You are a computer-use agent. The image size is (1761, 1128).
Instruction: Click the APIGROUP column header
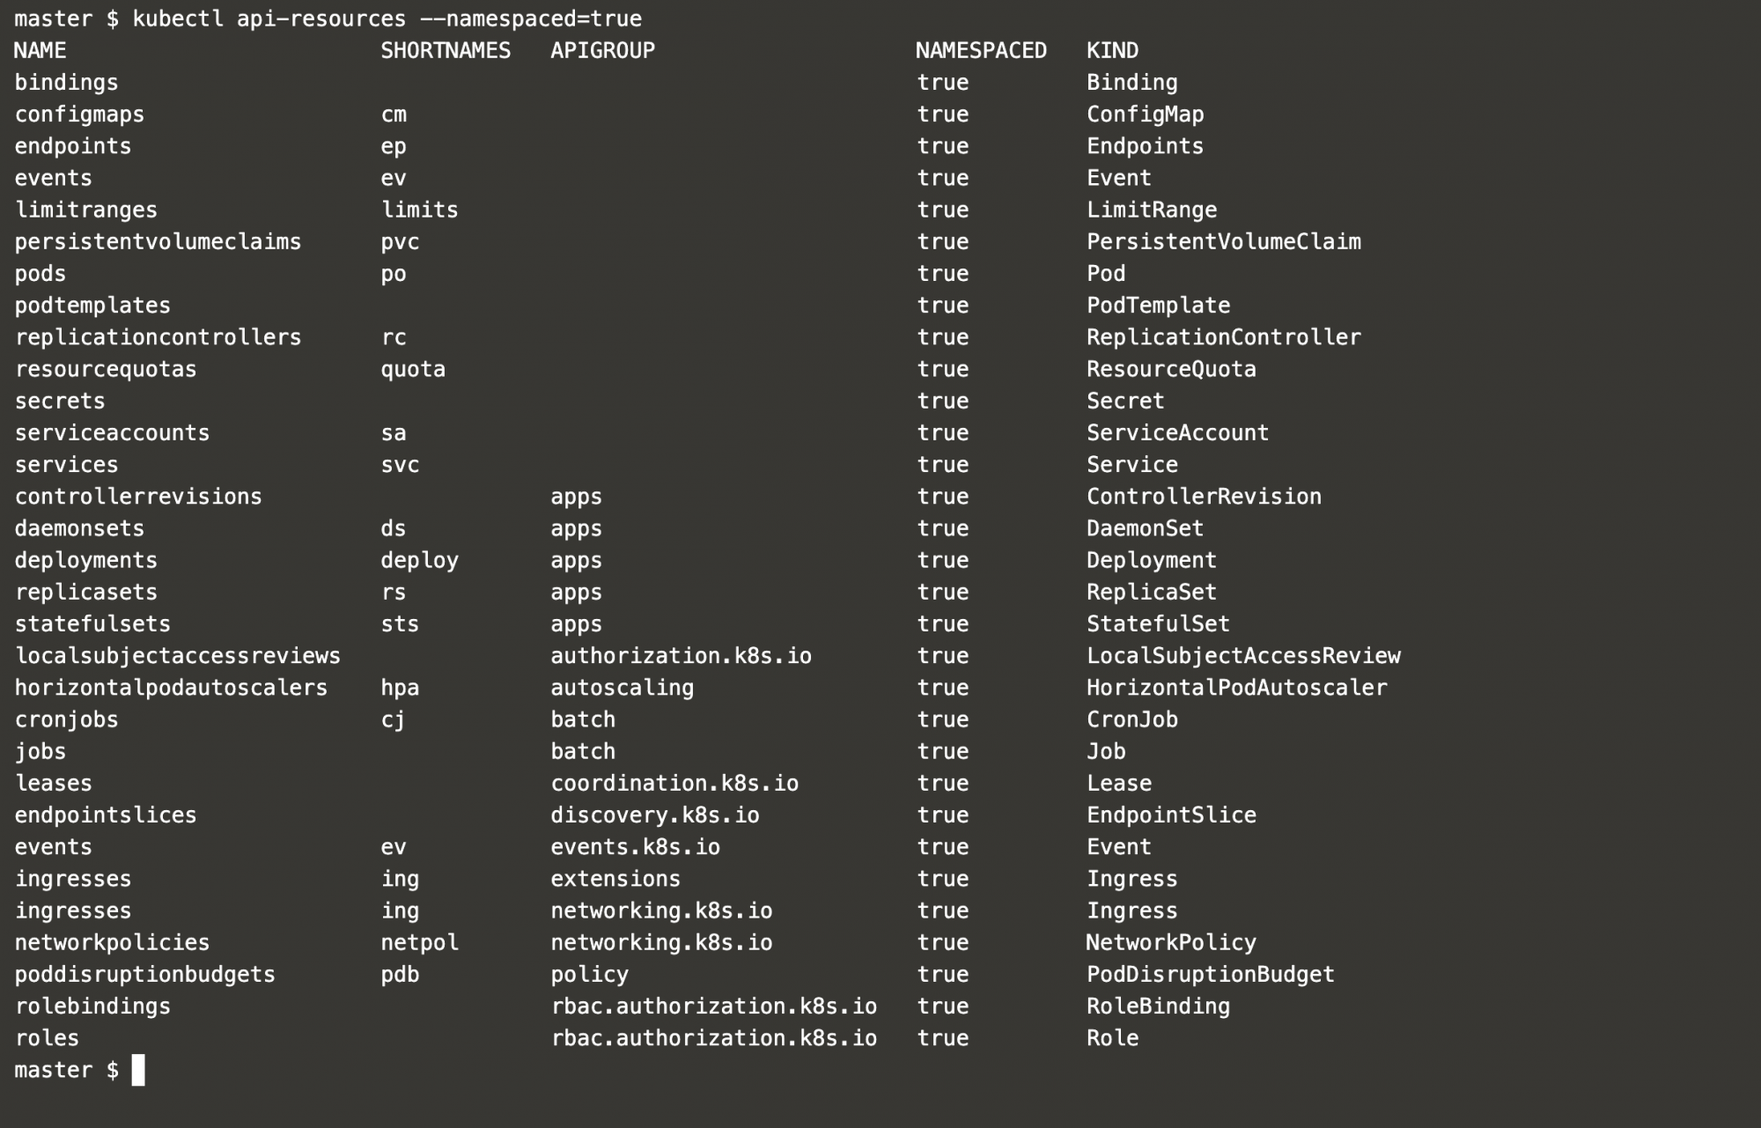pyautogui.click(x=603, y=50)
